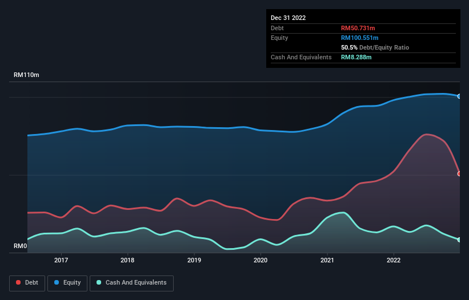Select the blue Equity endpoint marker at Dec 2022

[x=459, y=96]
